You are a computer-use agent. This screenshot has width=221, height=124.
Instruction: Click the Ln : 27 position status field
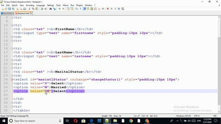137,116
